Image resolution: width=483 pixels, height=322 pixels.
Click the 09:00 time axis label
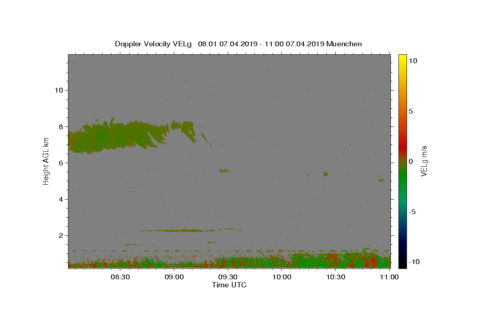click(x=174, y=277)
